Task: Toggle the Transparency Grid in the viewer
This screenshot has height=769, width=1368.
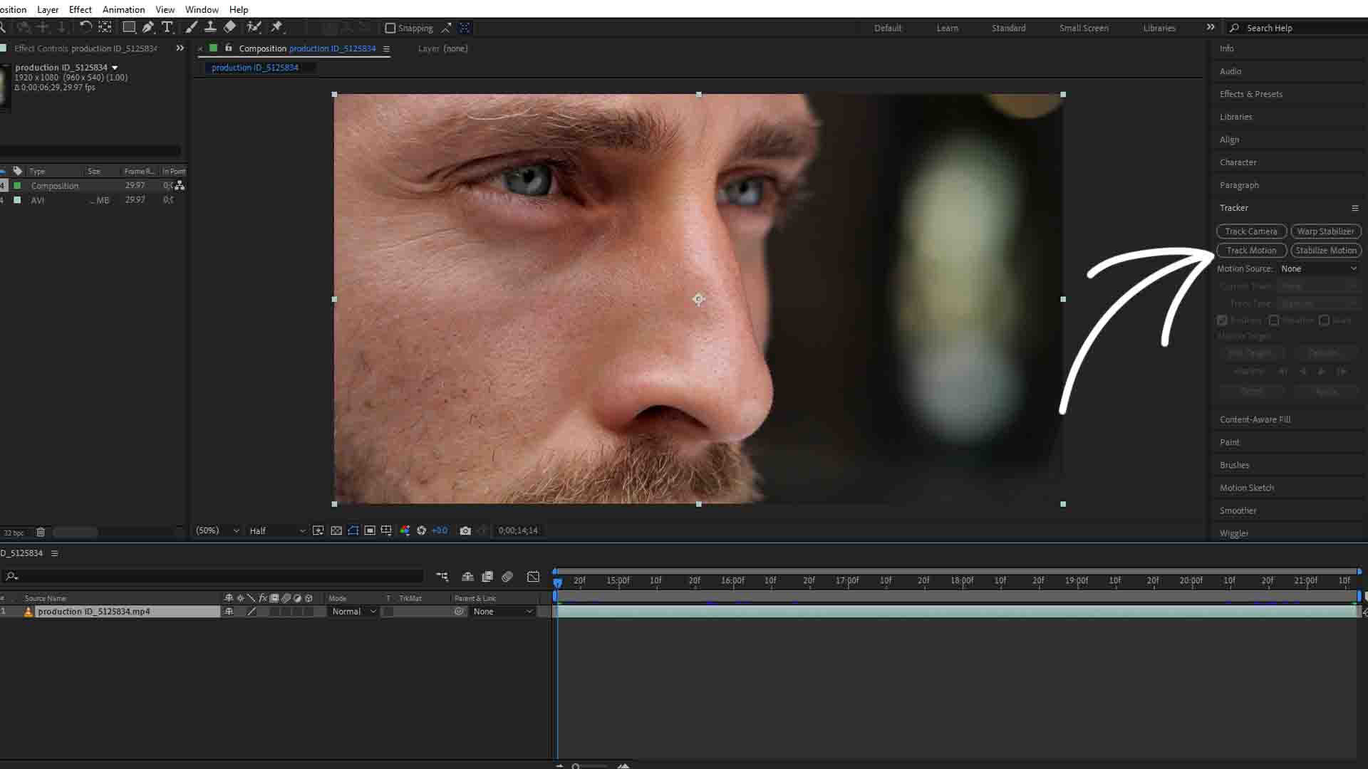Action: point(336,530)
